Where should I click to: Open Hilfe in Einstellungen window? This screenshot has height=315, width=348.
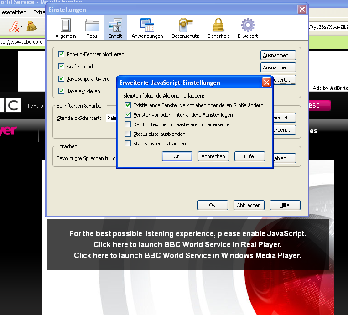pos(285,205)
